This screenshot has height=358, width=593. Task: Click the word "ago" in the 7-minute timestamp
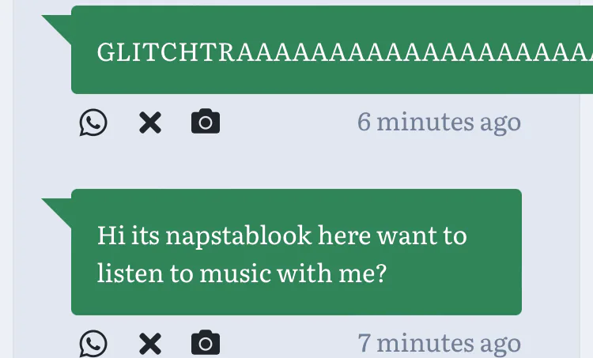pos(500,344)
